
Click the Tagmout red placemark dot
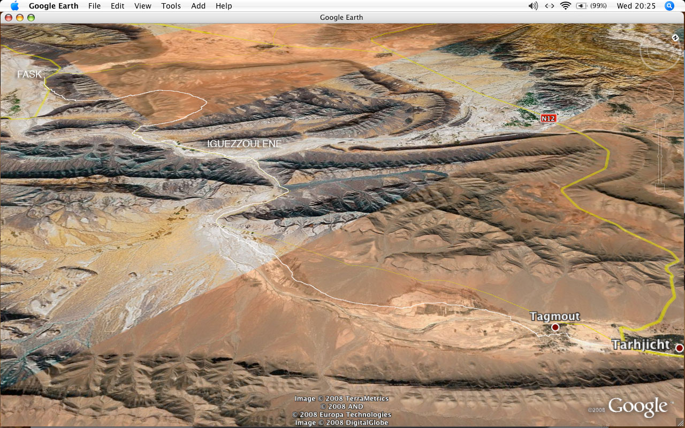[x=555, y=327]
